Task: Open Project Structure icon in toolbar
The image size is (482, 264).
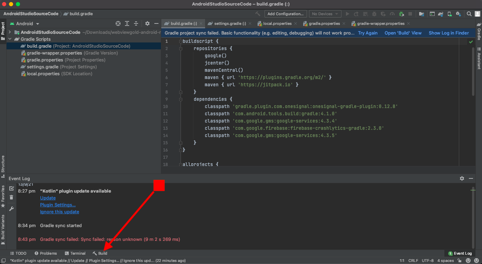Action: click(421, 14)
